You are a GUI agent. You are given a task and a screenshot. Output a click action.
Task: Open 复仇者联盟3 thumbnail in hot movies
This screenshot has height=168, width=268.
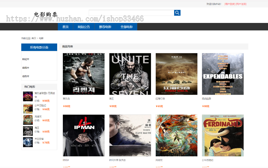(x=28, y=97)
